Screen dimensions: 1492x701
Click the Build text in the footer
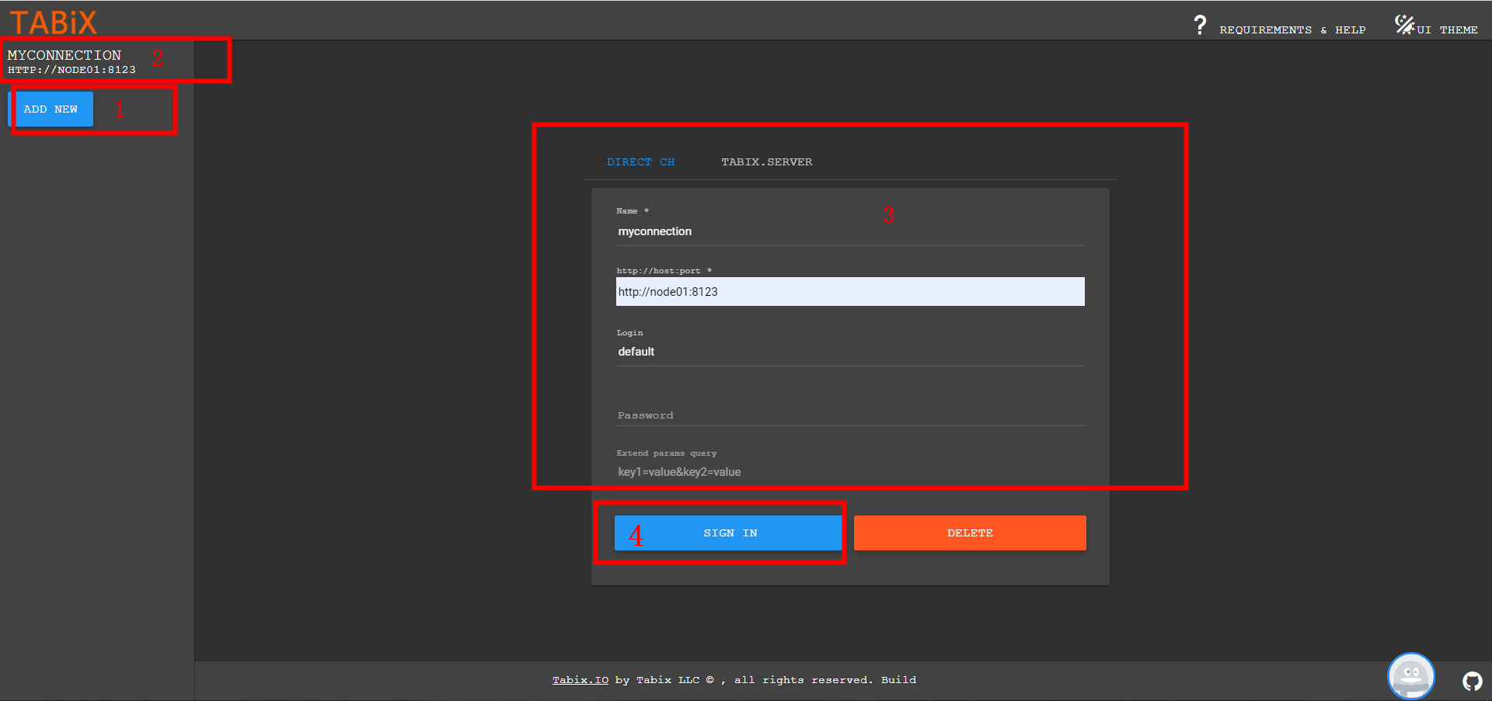click(899, 679)
